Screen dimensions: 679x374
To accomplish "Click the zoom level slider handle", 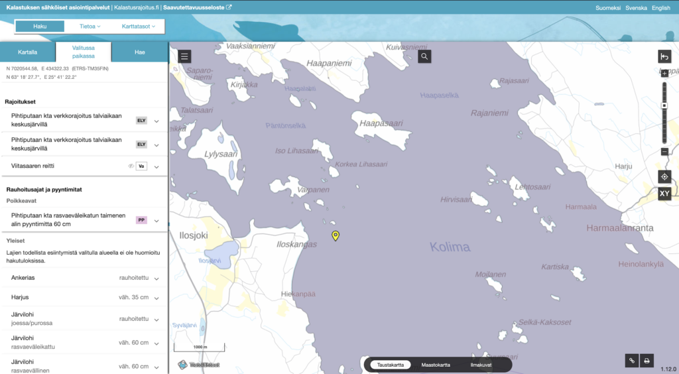I will [x=664, y=105].
